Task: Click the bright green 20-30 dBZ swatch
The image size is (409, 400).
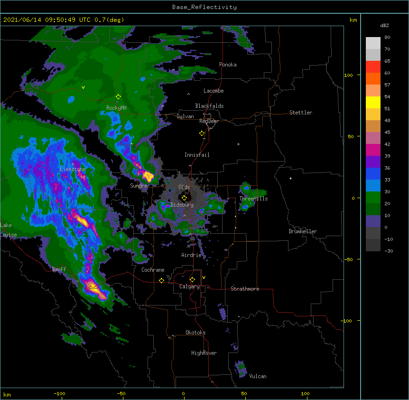Action: click(373, 198)
